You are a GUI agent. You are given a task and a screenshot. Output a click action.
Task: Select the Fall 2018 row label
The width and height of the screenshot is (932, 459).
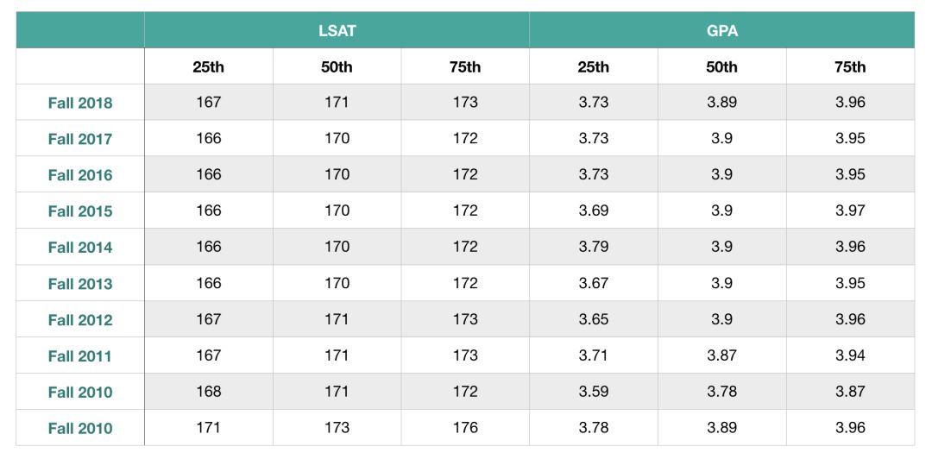(x=80, y=103)
